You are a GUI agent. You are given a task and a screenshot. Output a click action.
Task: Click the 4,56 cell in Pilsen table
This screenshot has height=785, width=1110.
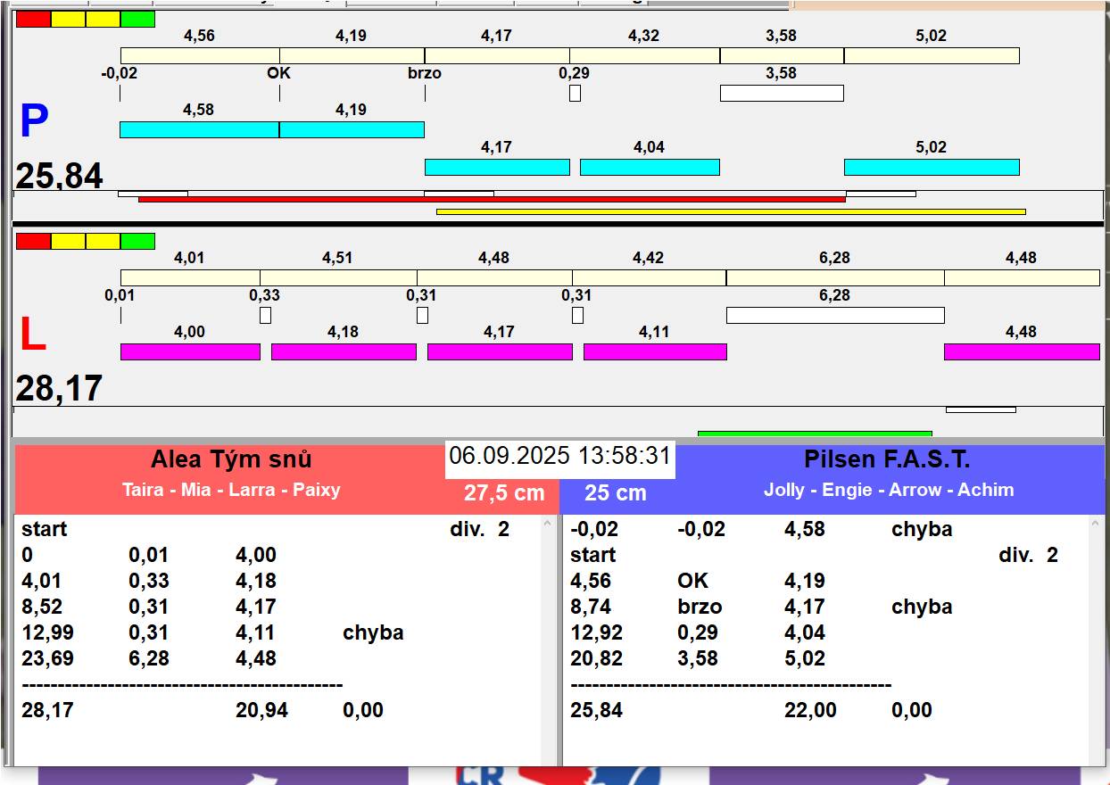click(591, 581)
